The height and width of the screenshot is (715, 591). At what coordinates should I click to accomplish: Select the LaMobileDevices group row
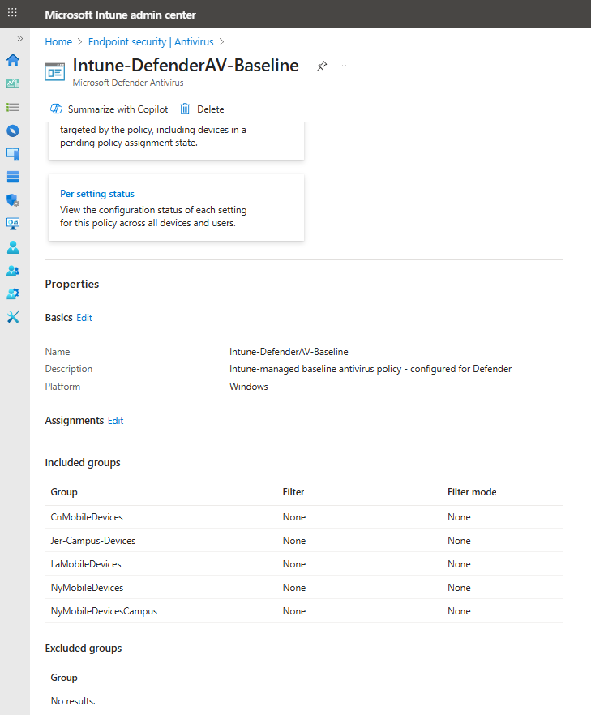[304, 564]
